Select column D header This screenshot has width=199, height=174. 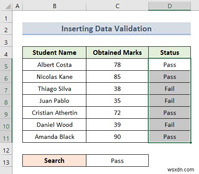pos(169,6)
